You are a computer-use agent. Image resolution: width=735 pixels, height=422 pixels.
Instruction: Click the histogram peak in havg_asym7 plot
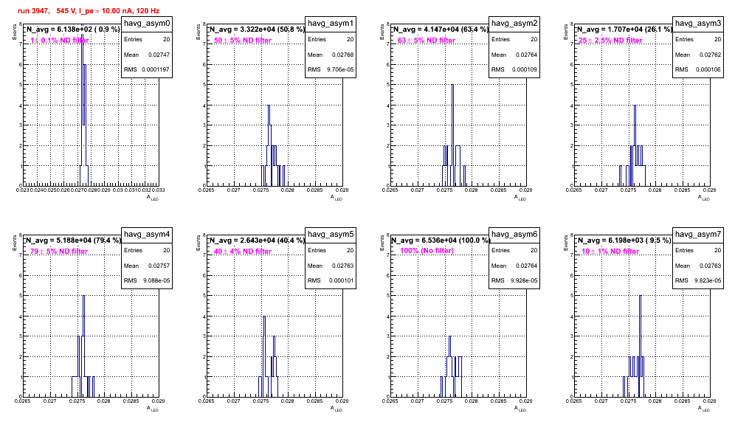[x=641, y=297]
